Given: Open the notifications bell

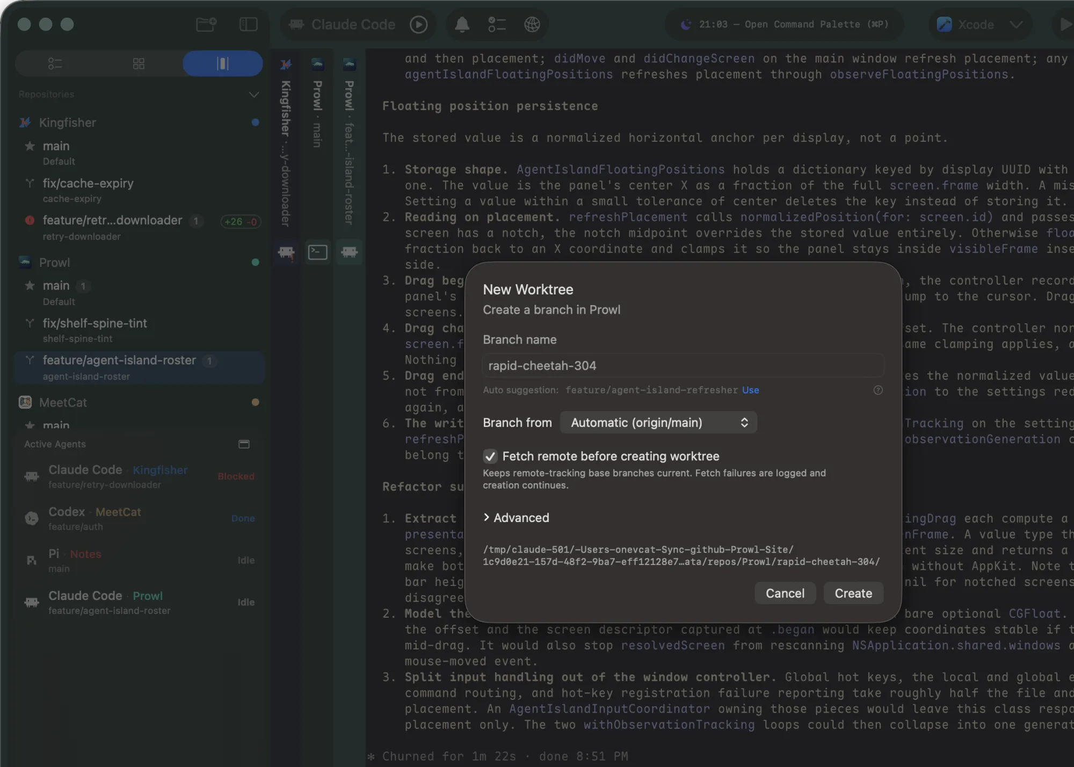Looking at the screenshot, I should click(462, 24).
